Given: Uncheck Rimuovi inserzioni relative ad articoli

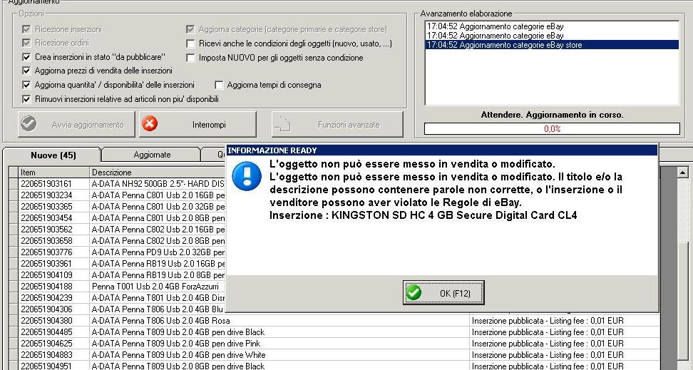Looking at the screenshot, I should coord(26,99).
